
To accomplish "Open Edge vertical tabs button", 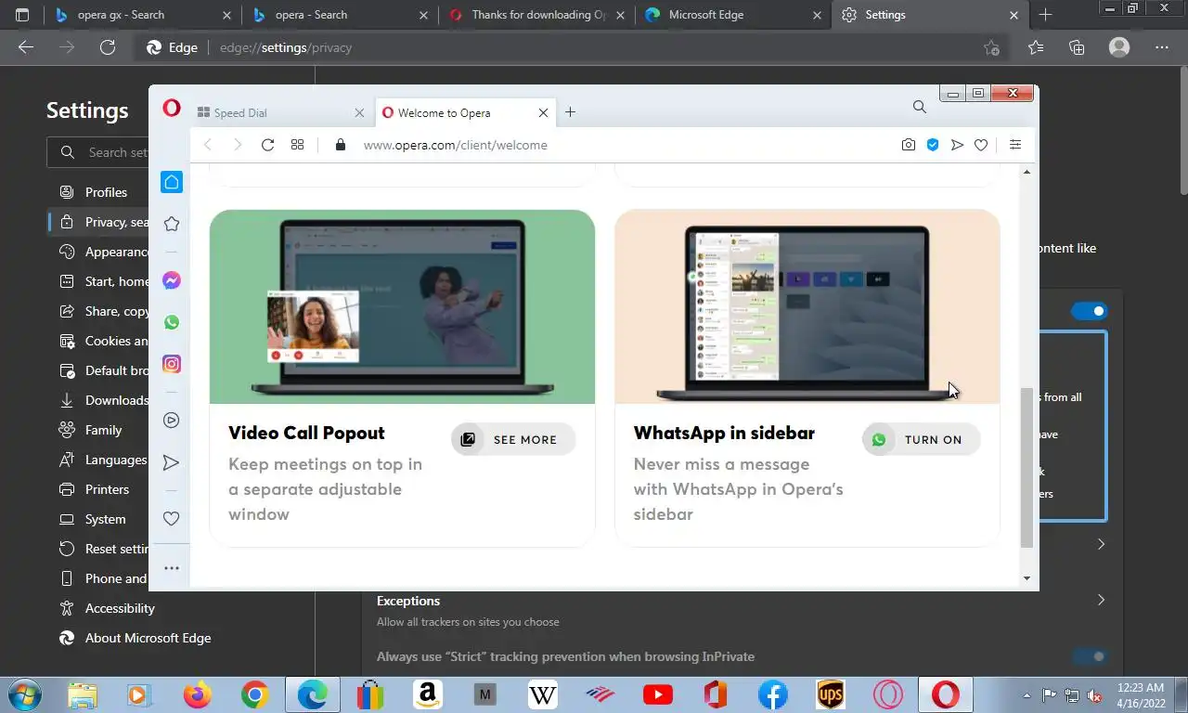I will click(22, 15).
